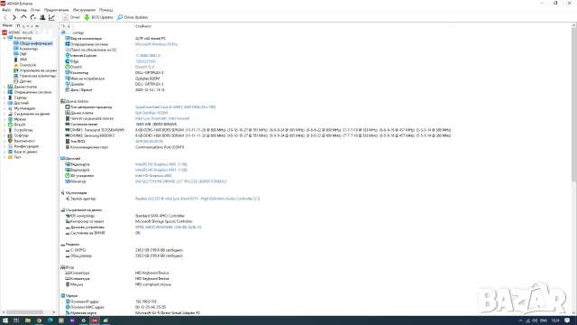Open the Помощ menu

pyautogui.click(x=106, y=10)
